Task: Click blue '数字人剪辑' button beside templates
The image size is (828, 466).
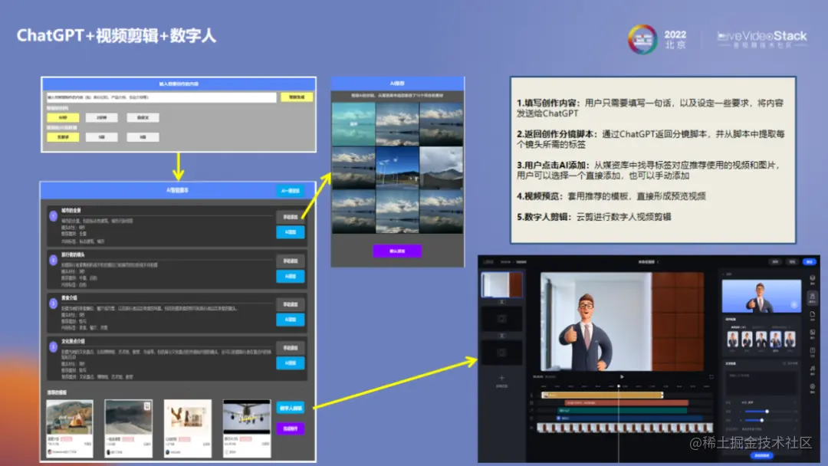Action: 291,408
